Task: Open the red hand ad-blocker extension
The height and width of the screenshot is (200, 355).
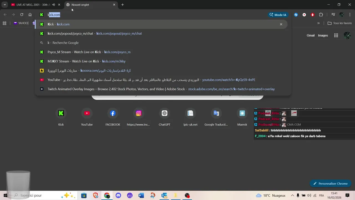Action: [313, 15]
